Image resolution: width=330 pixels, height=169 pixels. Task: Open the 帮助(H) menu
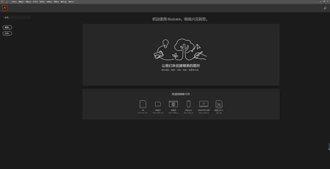point(71,2)
